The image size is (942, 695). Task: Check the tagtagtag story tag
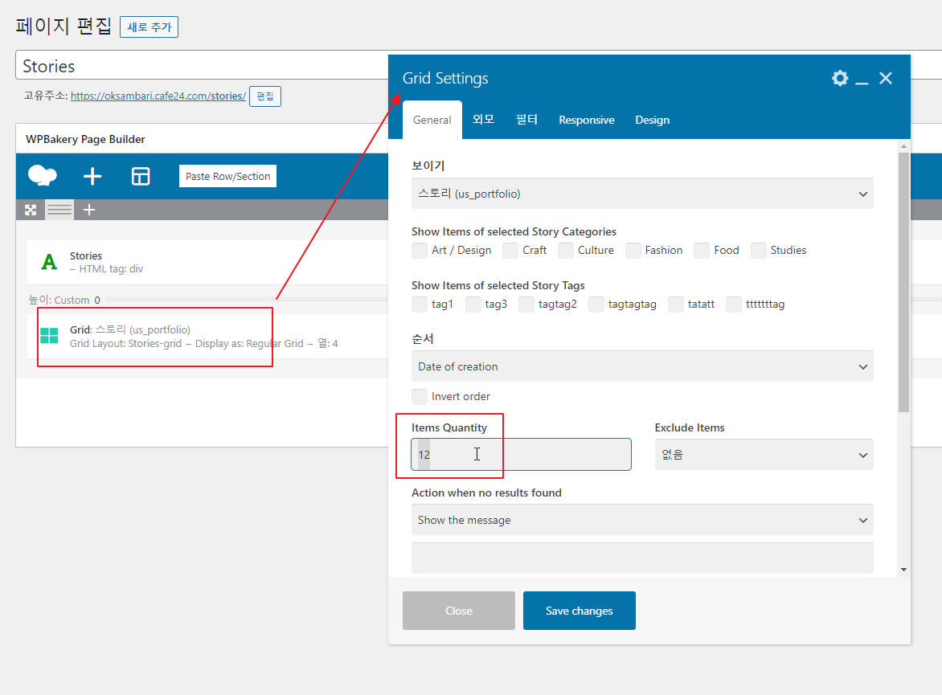pos(596,305)
